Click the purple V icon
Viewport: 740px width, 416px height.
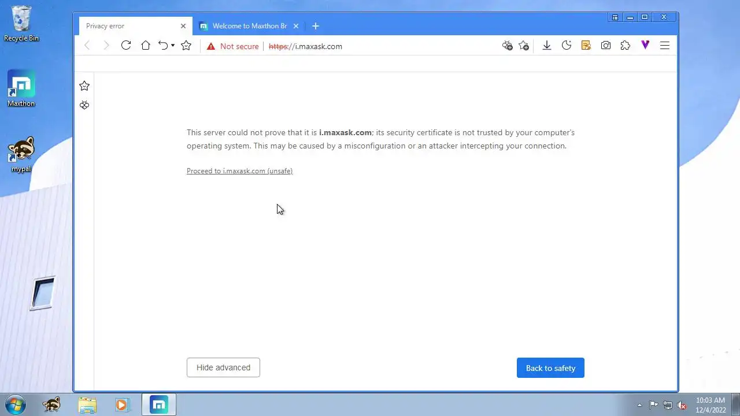(x=645, y=45)
